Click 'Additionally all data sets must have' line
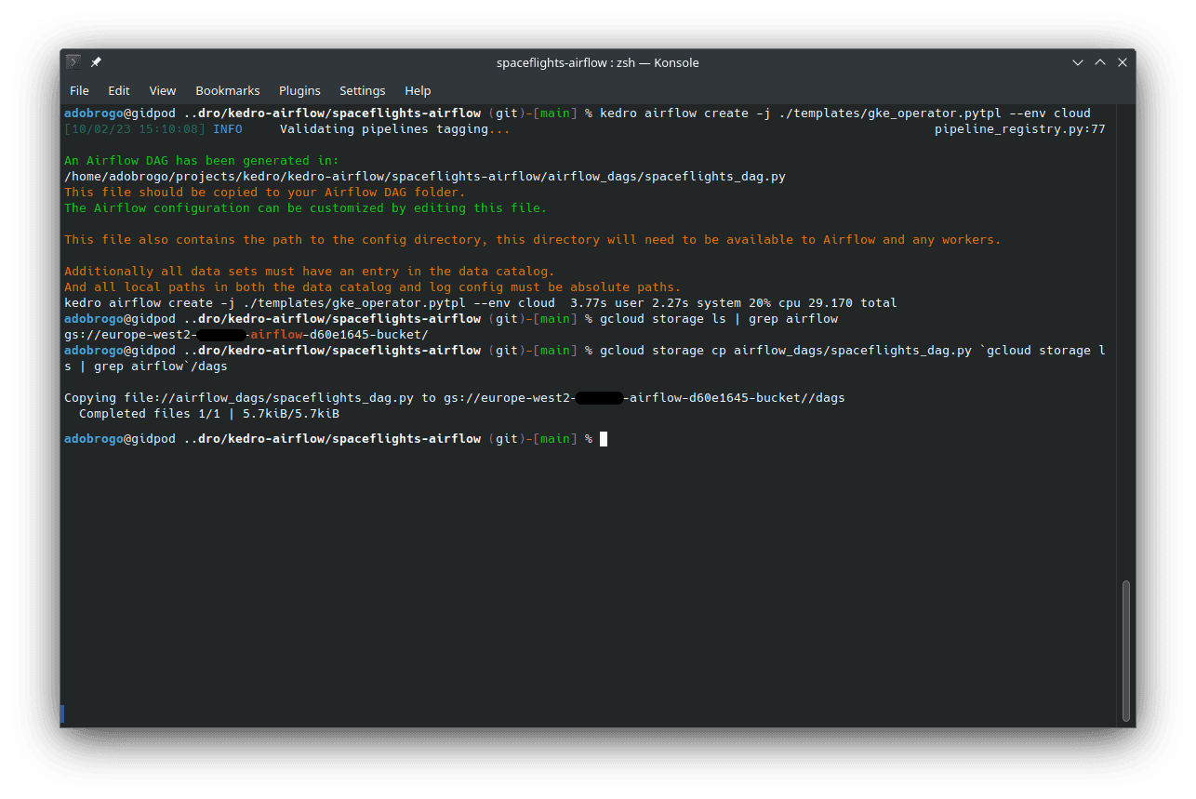The height and width of the screenshot is (799, 1196). pos(310,272)
